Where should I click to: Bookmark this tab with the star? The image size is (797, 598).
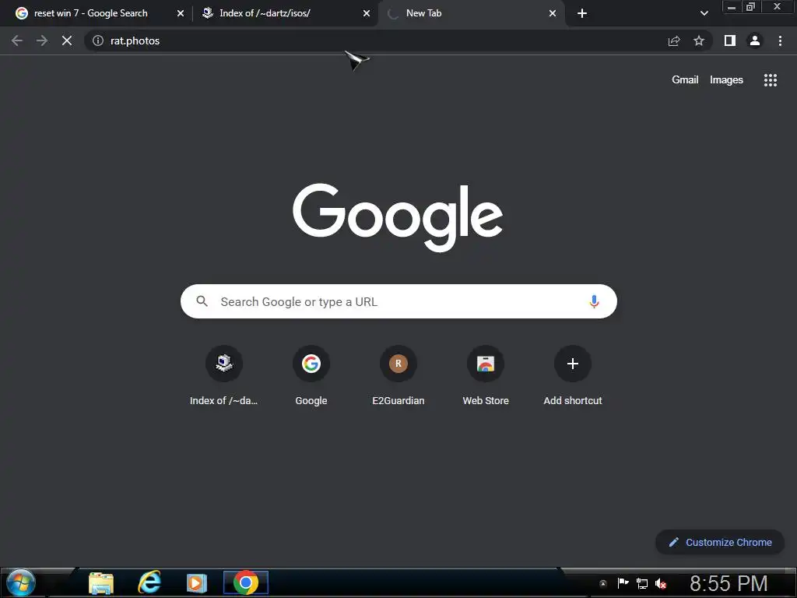tap(699, 40)
